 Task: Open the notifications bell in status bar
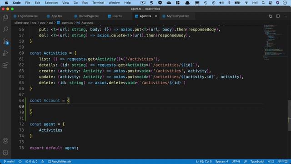(x=286, y=161)
